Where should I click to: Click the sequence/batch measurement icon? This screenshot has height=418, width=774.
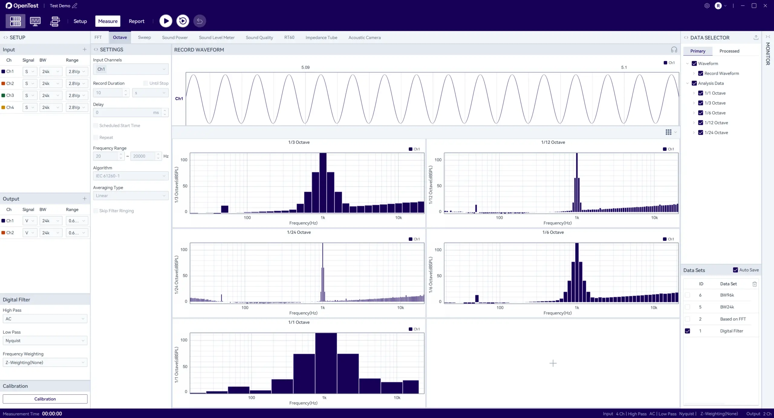55,21
